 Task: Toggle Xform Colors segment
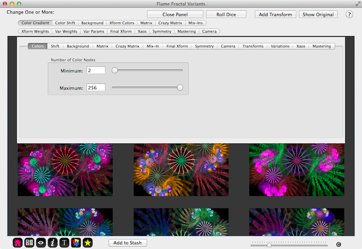point(122,23)
